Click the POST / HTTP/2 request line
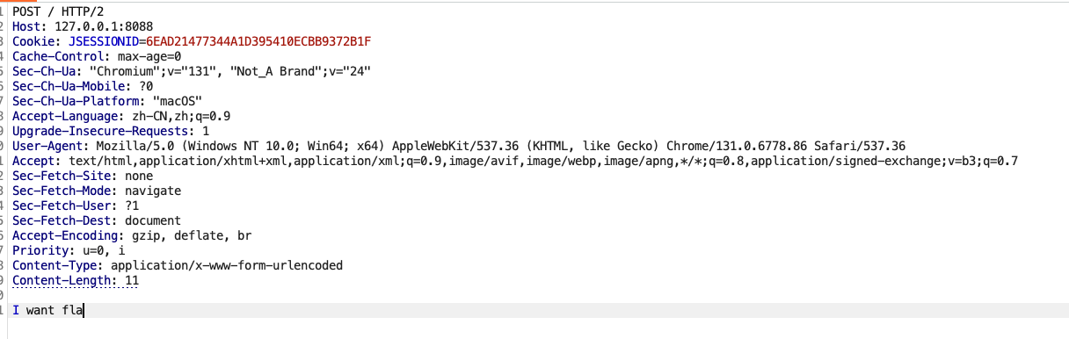Viewport: 1069px width, 339px height. [x=51, y=11]
